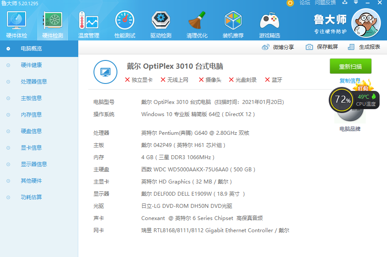Viewport: 387px width, 257px height.
Task: Open 装机推荐 software recommendations cube
Action: pyautogui.click(x=233, y=25)
